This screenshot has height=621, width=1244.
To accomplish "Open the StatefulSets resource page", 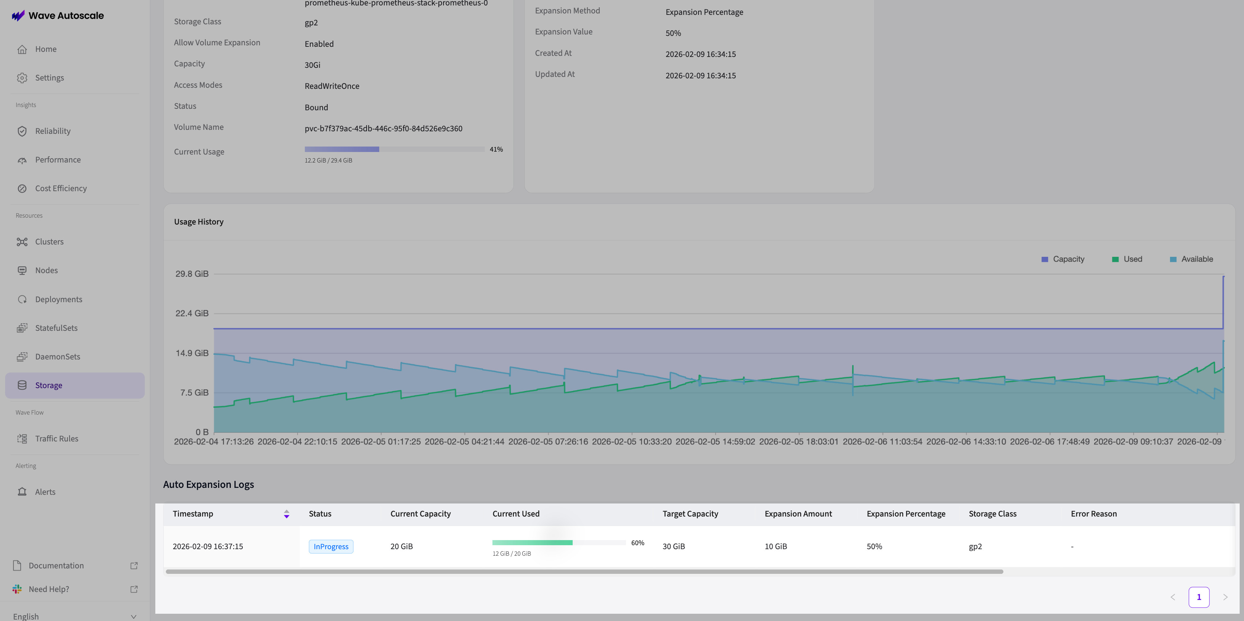I will point(75,328).
